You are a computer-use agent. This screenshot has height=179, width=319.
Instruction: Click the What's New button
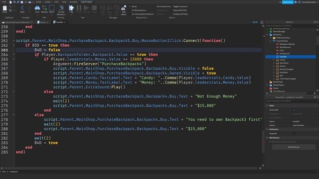click(x=288, y=2)
